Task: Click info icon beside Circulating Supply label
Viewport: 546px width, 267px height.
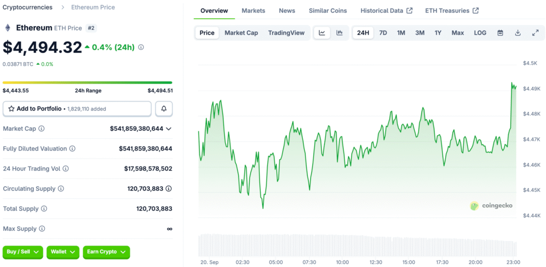Action: [61, 188]
